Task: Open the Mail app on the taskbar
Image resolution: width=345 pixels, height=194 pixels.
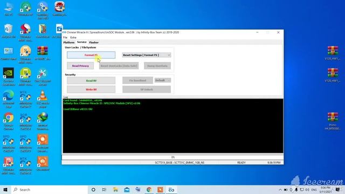Action: click(x=127, y=190)
